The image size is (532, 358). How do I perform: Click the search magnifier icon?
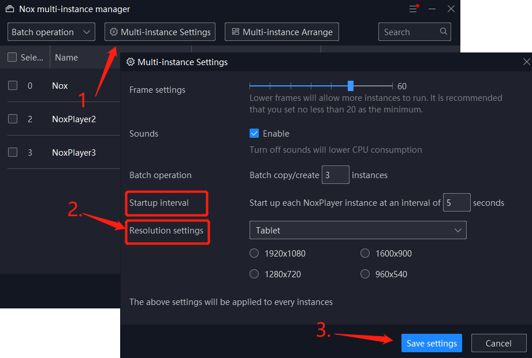(x=443, y=32)
